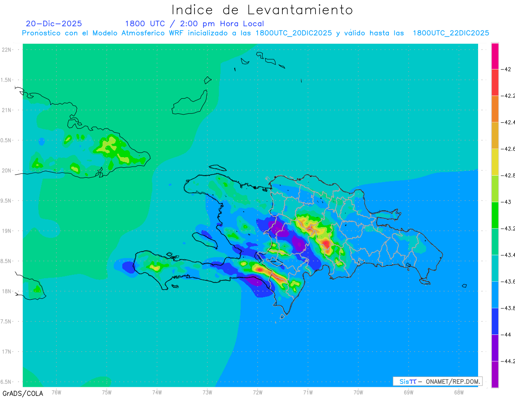Image resolution: width=515 pixels, height=398 pixels.
Task: Click the '1800 UTC / 2:00 pm Hora Local' text
Action: coord(194,24)
